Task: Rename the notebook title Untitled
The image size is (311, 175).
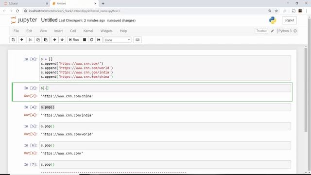Action: (x=49, y=20)
